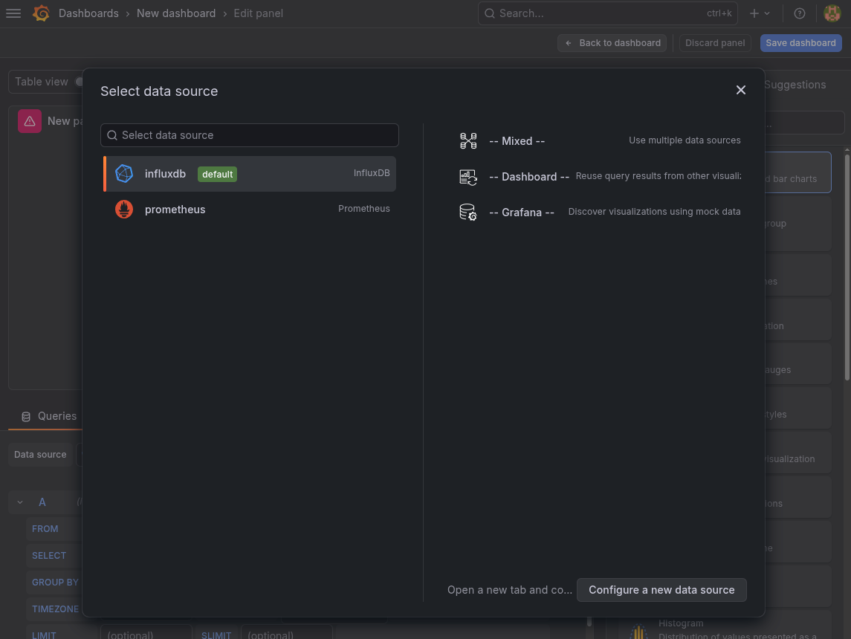
Task: Collapse query A using its chevron
Action: [x=19, y=502]
